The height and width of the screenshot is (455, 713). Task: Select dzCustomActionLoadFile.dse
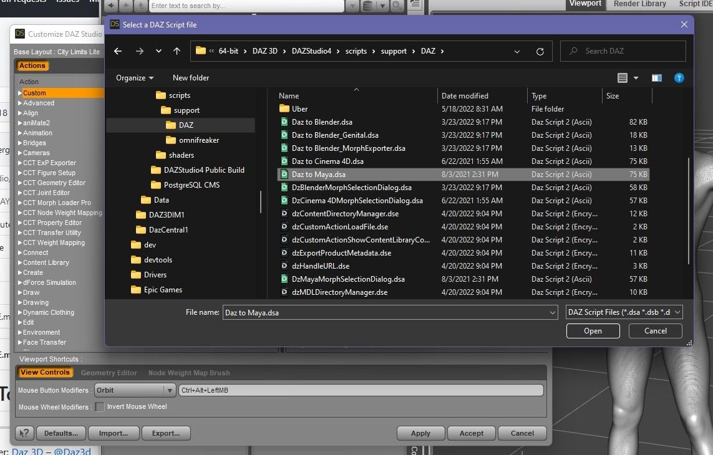463,227
